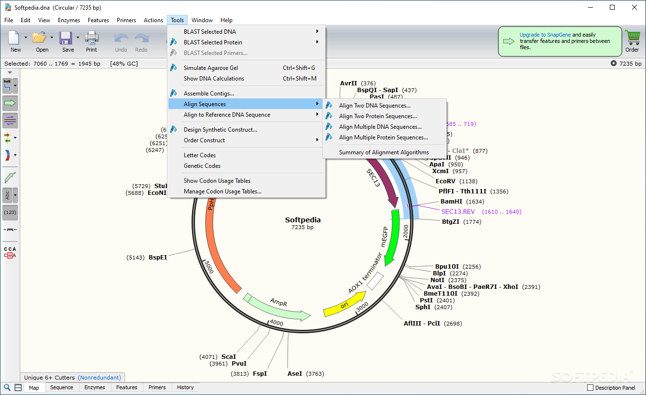This screenshot has width=646, height=395.
Task: Select the AmpR feature arrow
Action: (x=277, y=307)
